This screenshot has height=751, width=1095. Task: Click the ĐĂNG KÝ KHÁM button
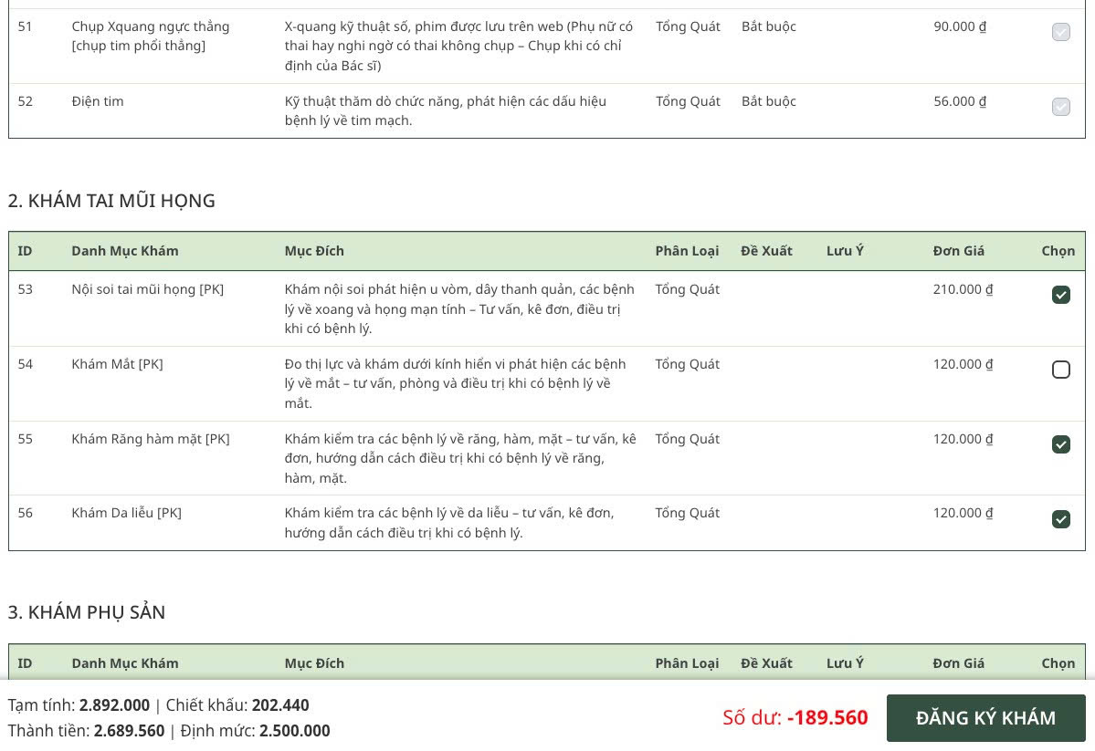[985, 718]
